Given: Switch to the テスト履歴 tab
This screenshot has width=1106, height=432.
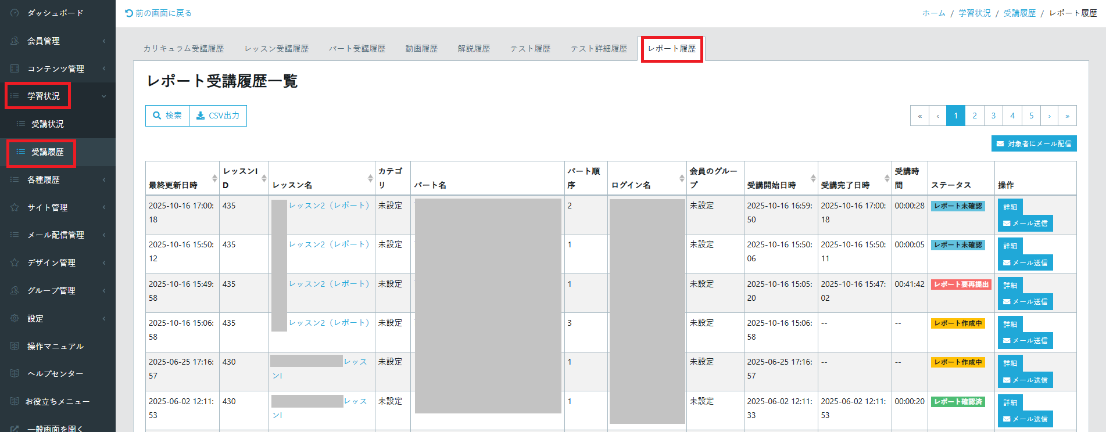Looking at the screenshot, I should pyautogui.click(x=530, y=49).
